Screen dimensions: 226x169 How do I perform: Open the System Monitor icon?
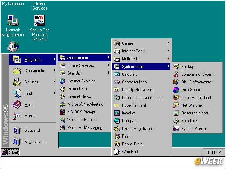click(176, 129)
